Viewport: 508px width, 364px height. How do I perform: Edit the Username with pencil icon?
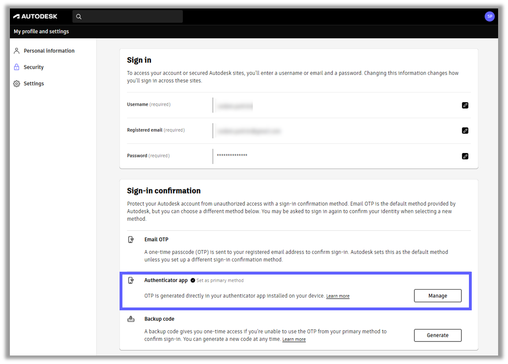tap(465, 105)
